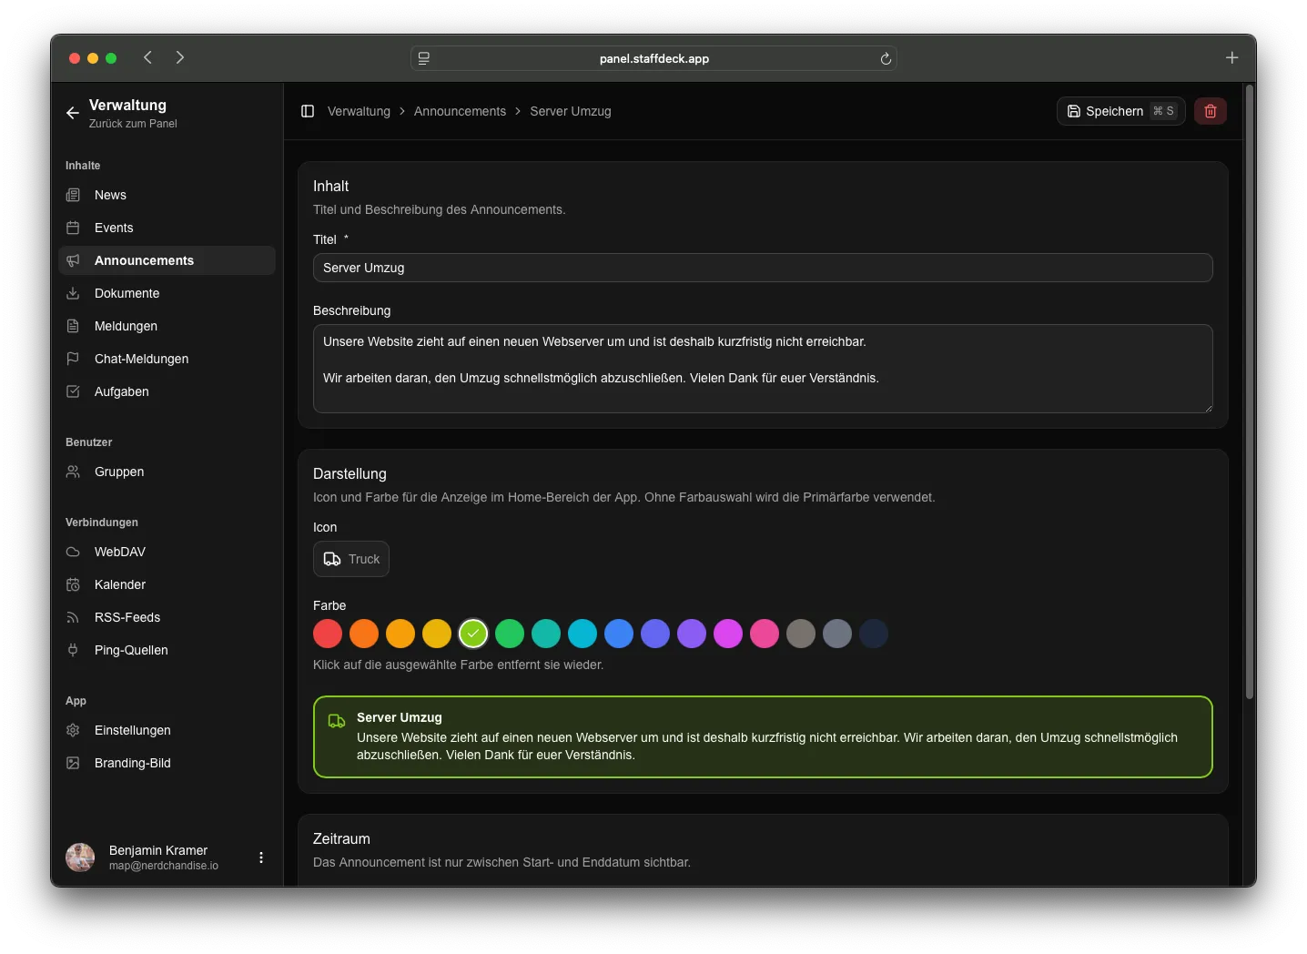The width and height of the screenshot is (1307, 954).
Task: Click the browser reload icon
Action: pos(885,58)
